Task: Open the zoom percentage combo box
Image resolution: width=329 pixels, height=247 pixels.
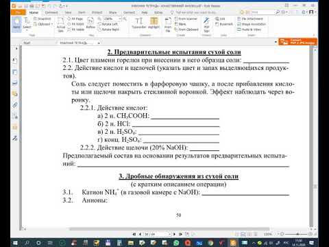Action: pyautogui.click(x=112, y=19)
